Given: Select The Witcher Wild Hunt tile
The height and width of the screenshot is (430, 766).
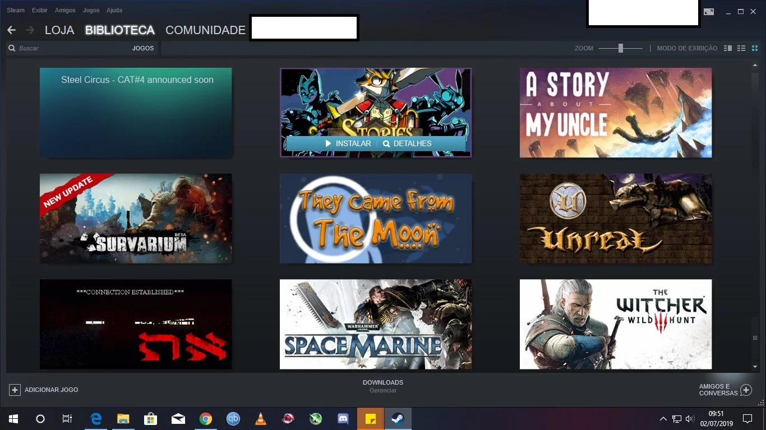Looking at the screenshot, I should (616, 324).
